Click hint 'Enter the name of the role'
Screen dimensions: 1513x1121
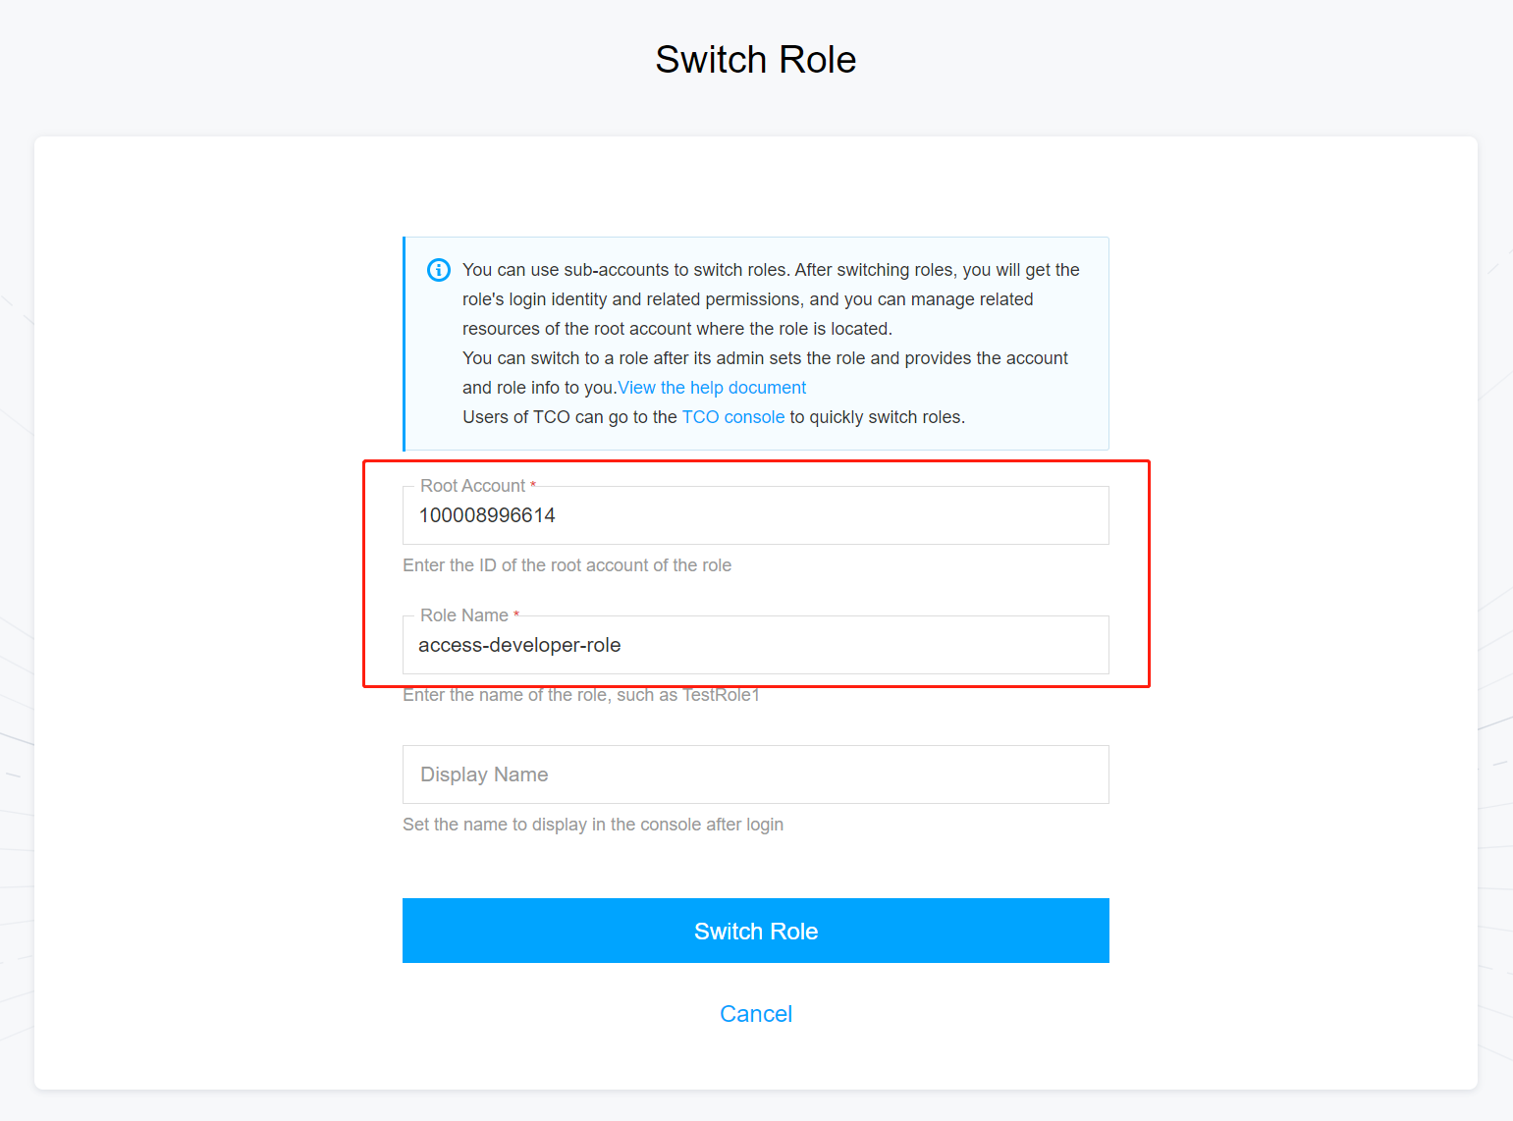(580, 696)
